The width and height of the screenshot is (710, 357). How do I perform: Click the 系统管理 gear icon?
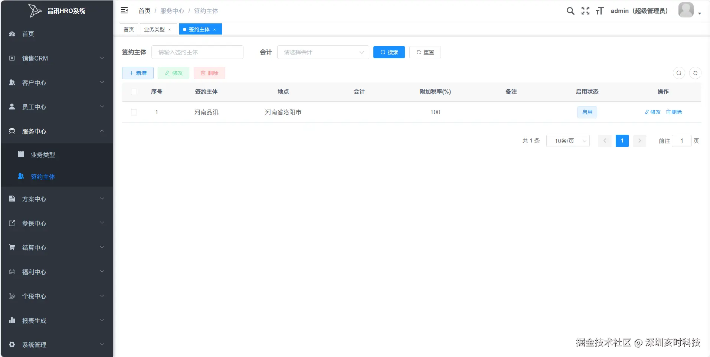(12, 344)
